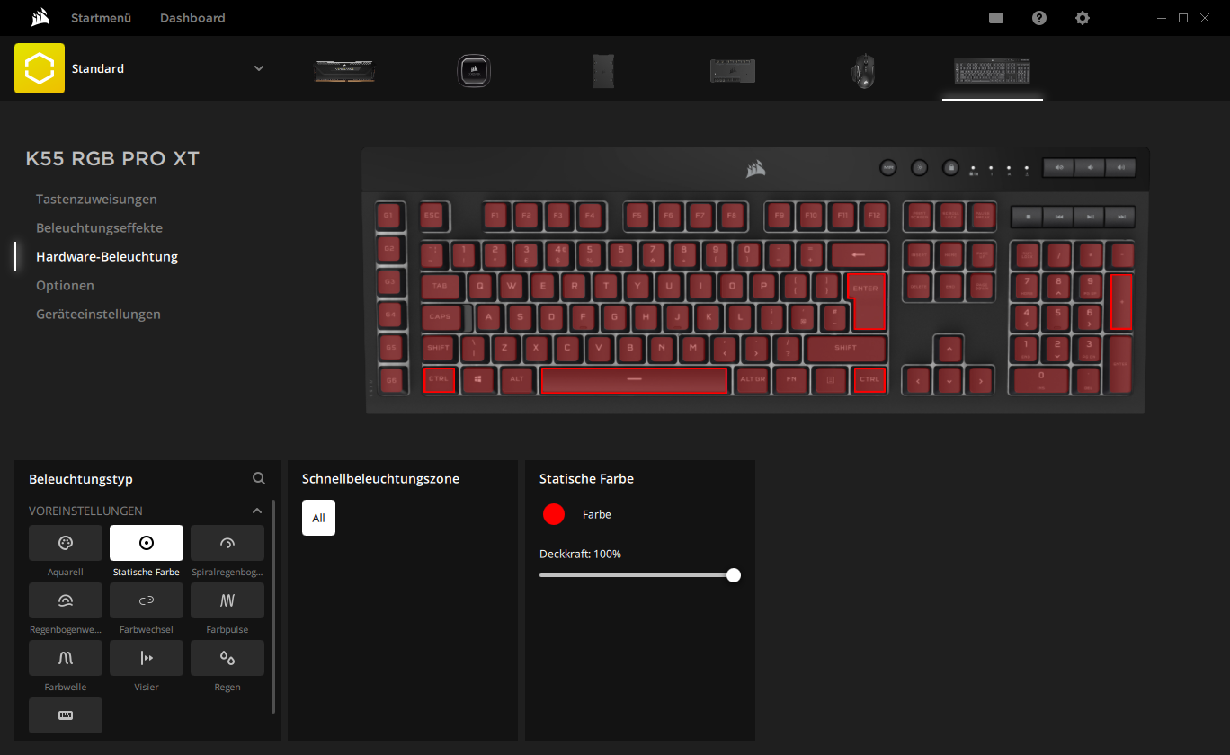Choose the Aquarell lighting preset
This screenshot has height=755, width=1230.
(66, 543)
